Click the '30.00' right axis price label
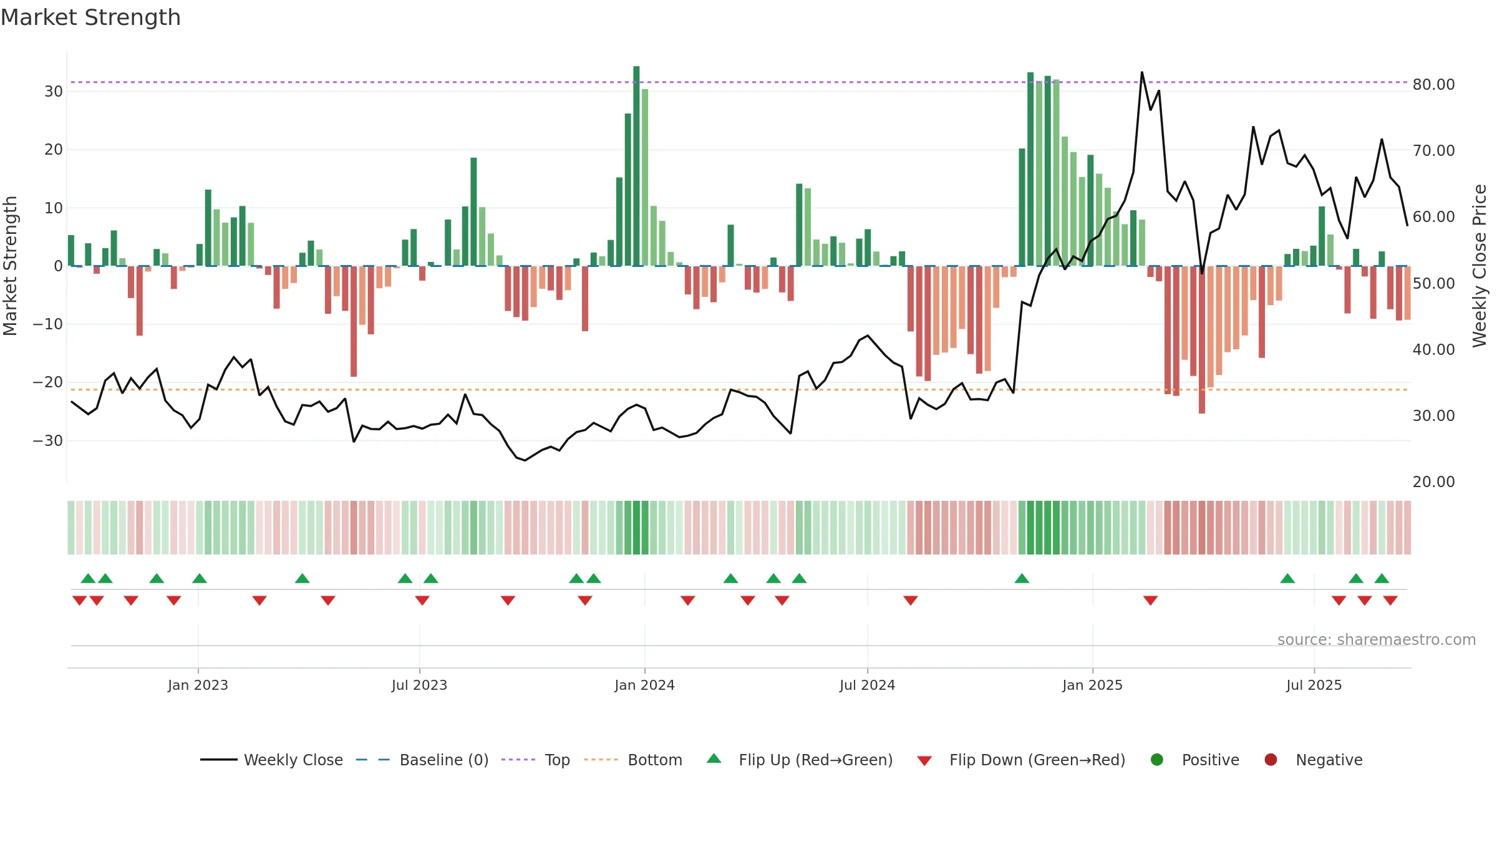 tap(1433, 416)
